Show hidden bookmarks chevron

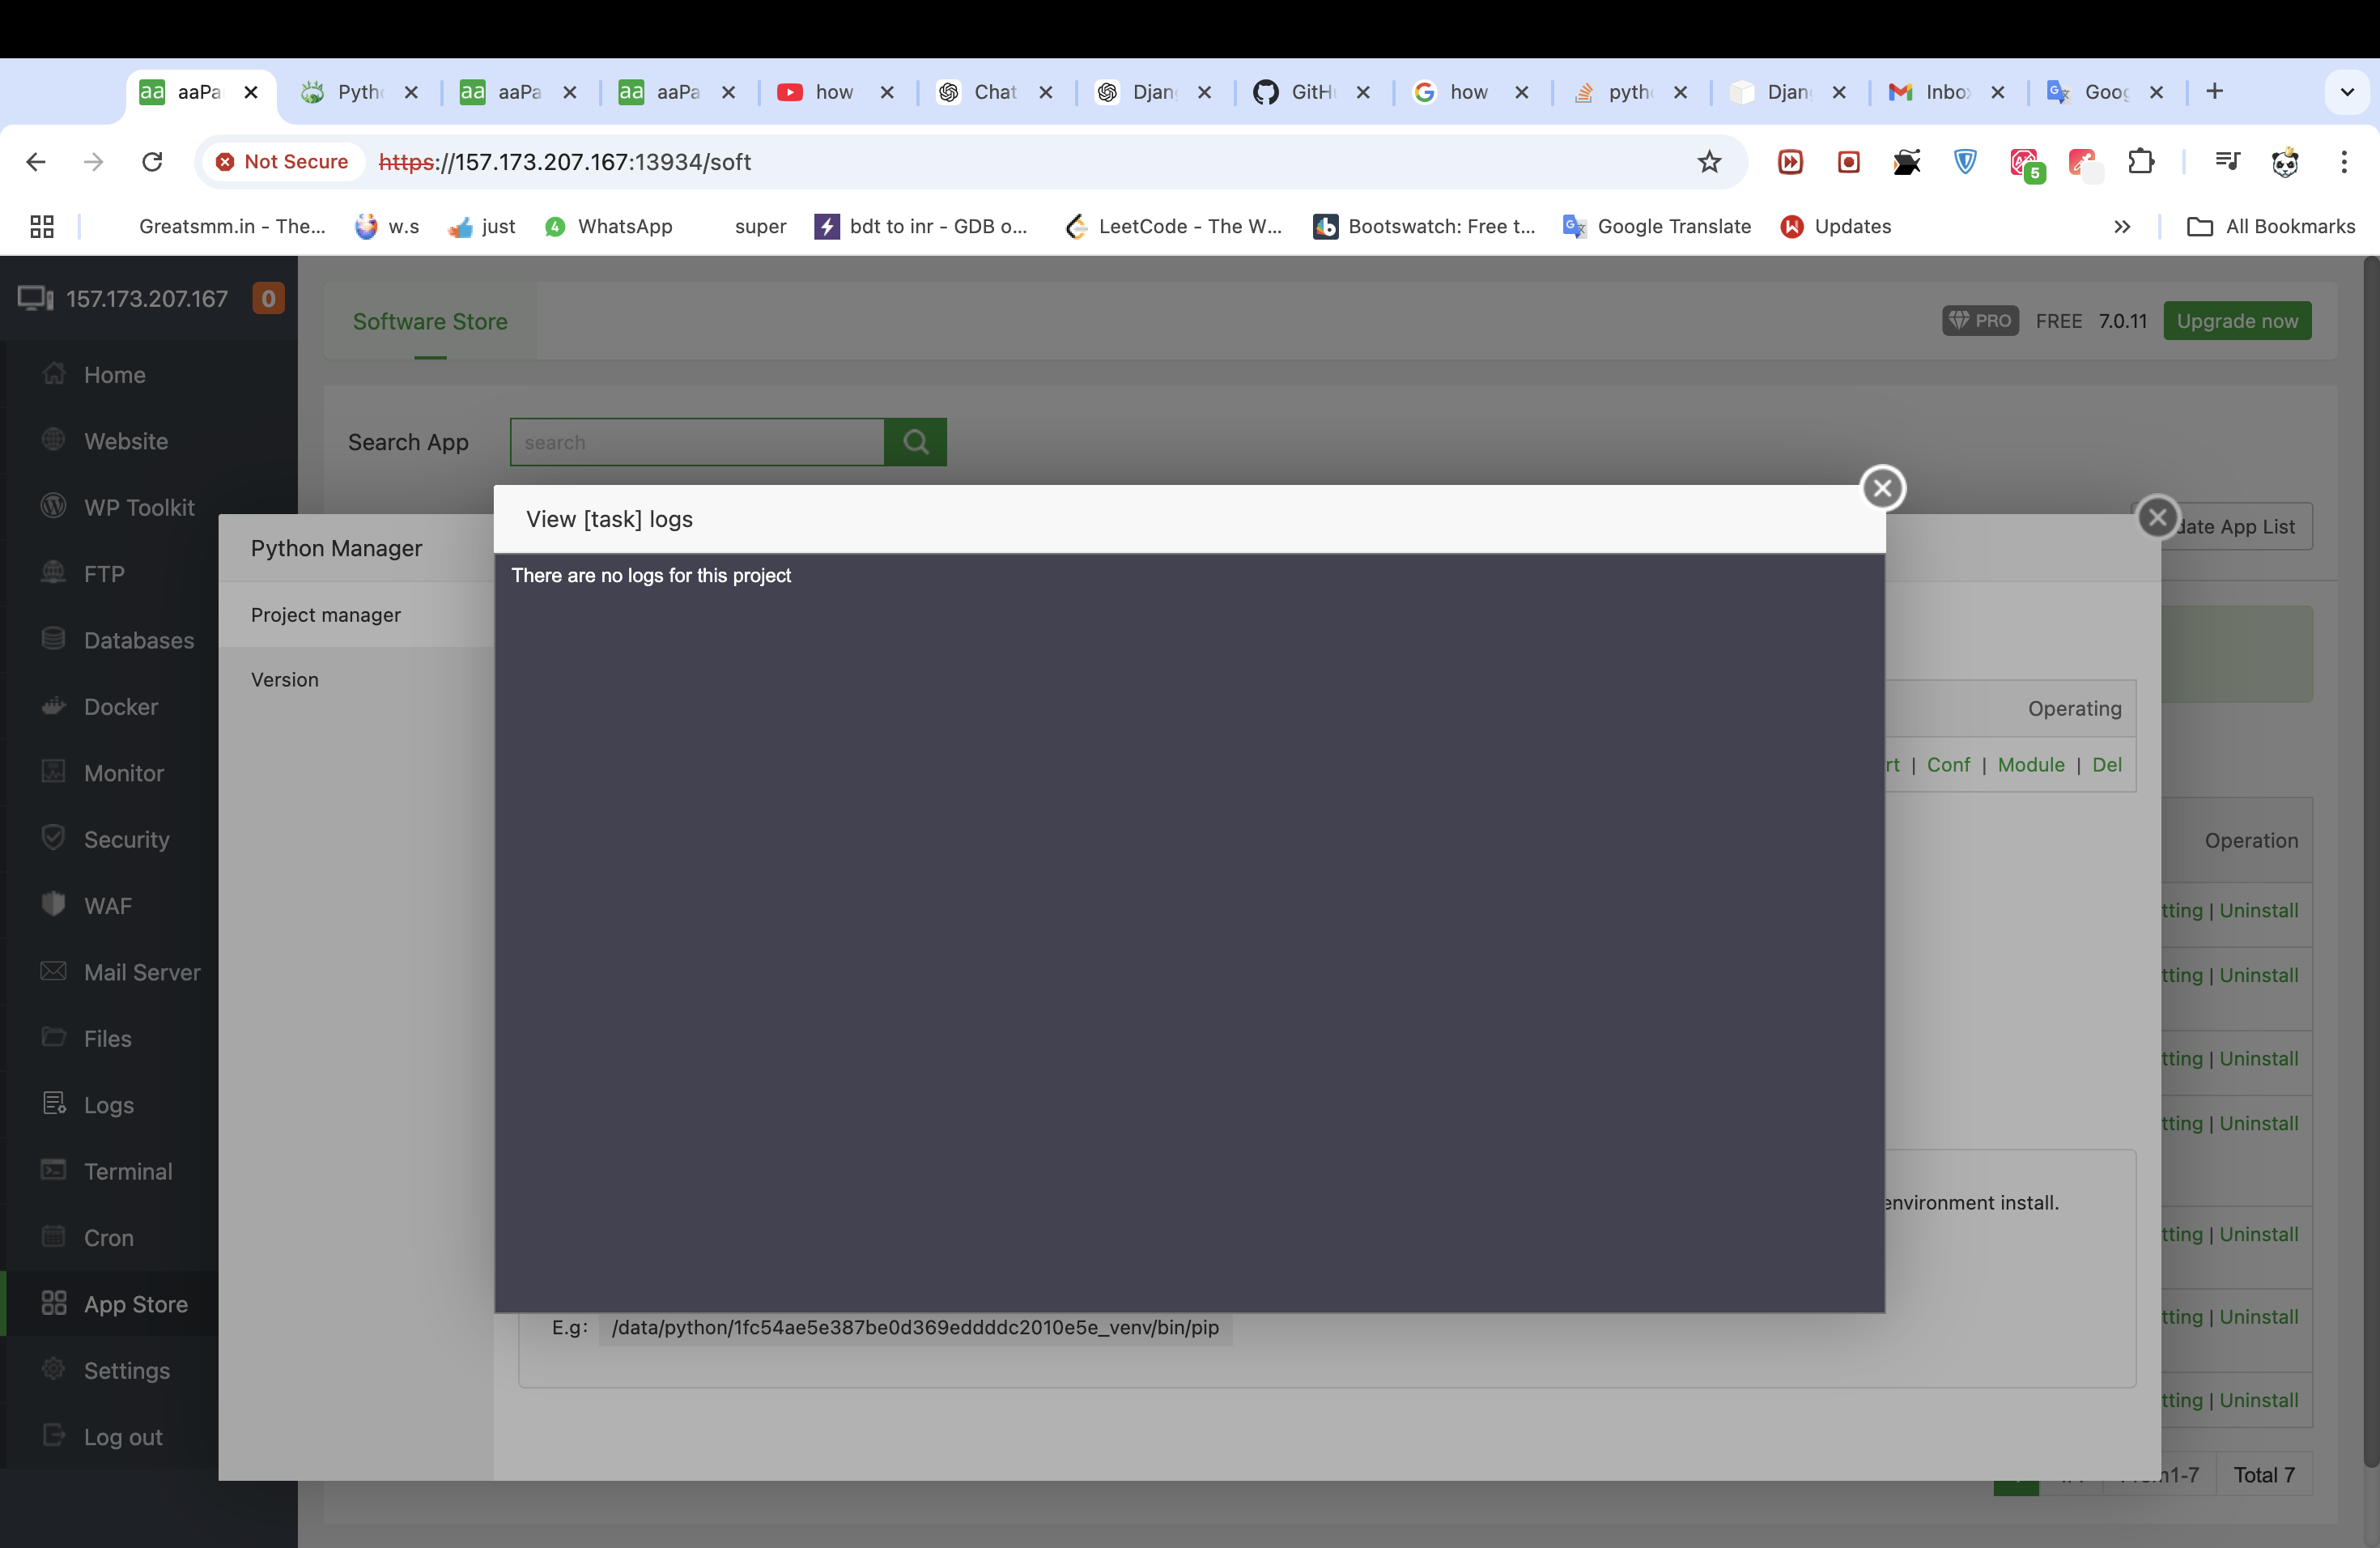2121,227
